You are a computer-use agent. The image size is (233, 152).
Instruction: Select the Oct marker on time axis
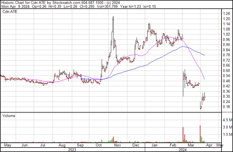tap(99, 145)
